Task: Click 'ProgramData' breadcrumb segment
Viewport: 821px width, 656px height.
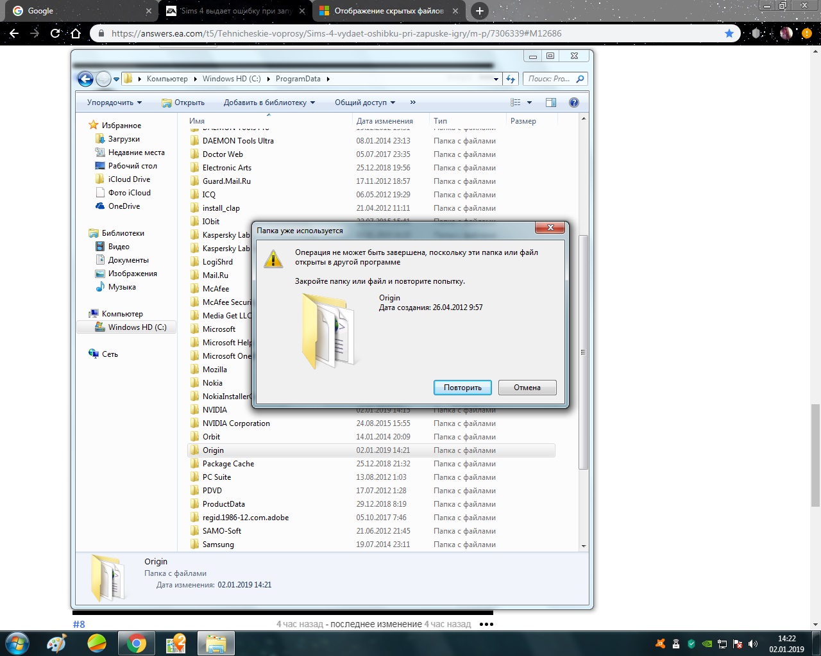Action: point(298,79)
